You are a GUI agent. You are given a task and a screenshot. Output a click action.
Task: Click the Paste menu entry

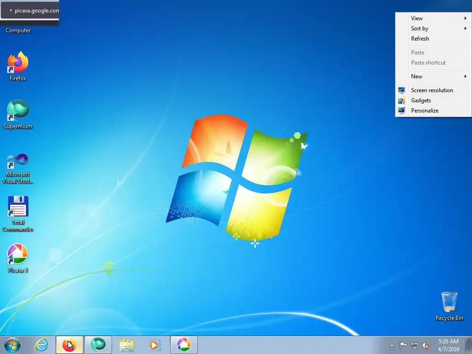pos(433,53)
